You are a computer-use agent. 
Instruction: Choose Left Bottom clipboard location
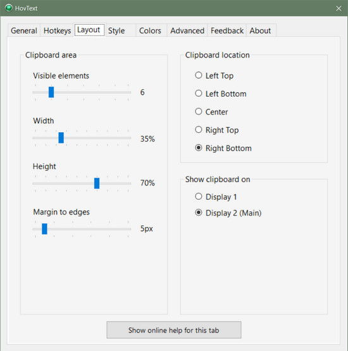pos(221,94)
